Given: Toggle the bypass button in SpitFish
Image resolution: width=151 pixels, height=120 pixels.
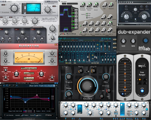Looking at the screenshot, I should click(x=142, y=7).
